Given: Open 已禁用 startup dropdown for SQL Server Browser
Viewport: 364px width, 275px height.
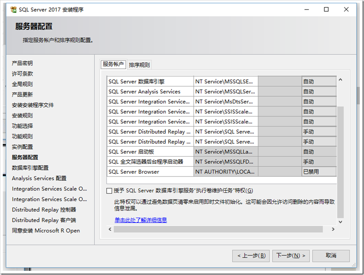Looking at the screenshot, I should (319, 172).
